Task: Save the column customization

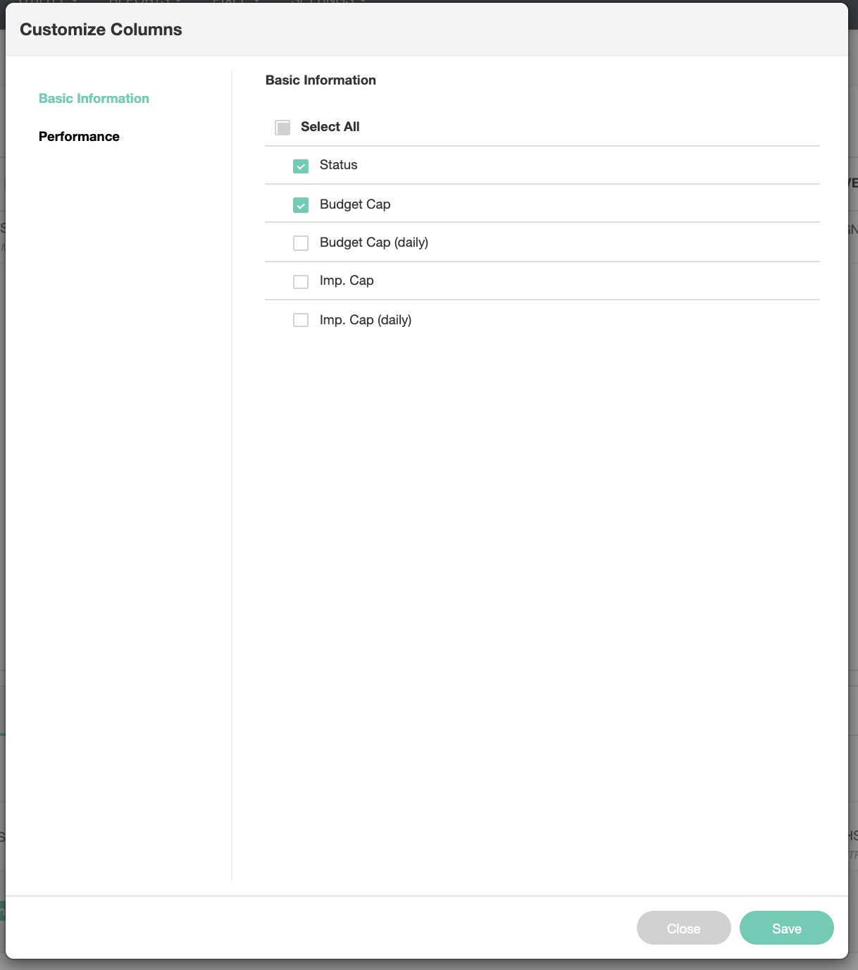Action: click(786, 928)
